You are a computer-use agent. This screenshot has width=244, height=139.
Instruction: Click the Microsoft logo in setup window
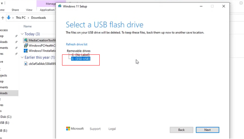pyautogui.click(x=69, y=129)
